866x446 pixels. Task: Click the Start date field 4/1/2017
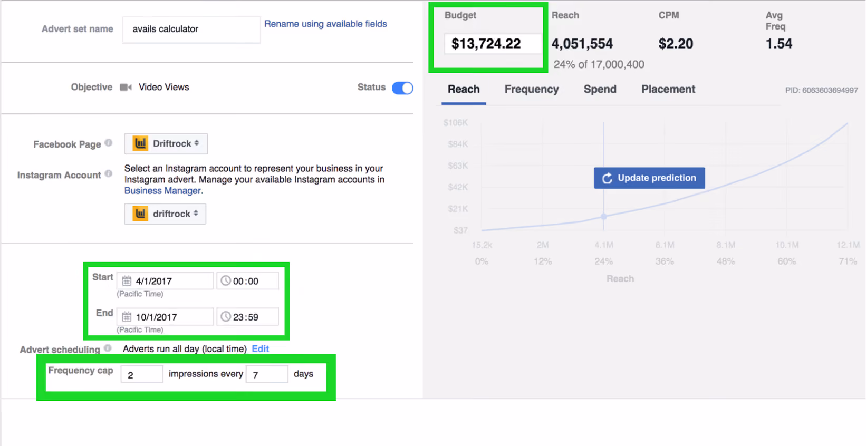165,281
